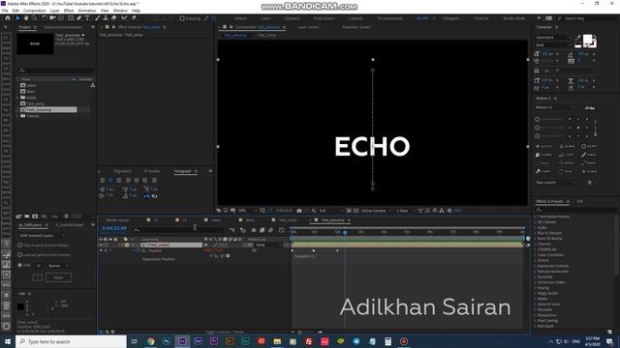Open the font family Geometria dropdown

[x=554, y=37]
